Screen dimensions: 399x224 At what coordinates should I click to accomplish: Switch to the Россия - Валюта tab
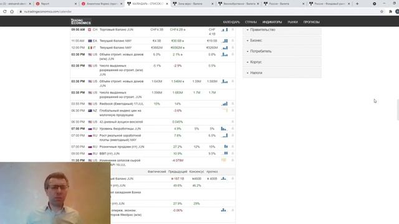tap(284, 4)
